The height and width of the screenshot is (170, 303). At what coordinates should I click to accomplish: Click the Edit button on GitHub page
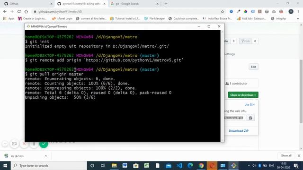coord(253,67)
